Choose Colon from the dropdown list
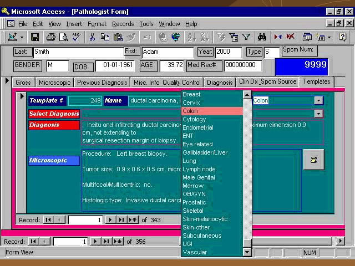 [212, 111]
